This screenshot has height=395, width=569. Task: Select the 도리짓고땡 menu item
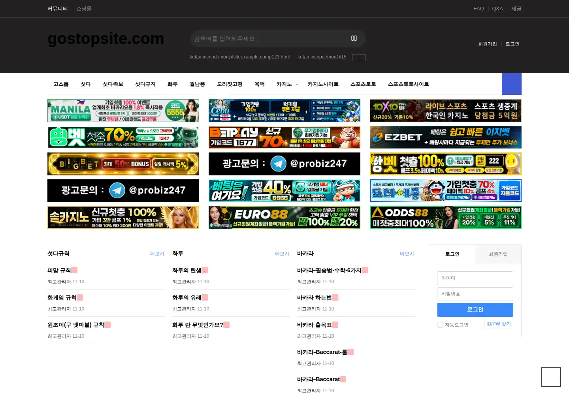pyautogui.click(x=230, y=84)
